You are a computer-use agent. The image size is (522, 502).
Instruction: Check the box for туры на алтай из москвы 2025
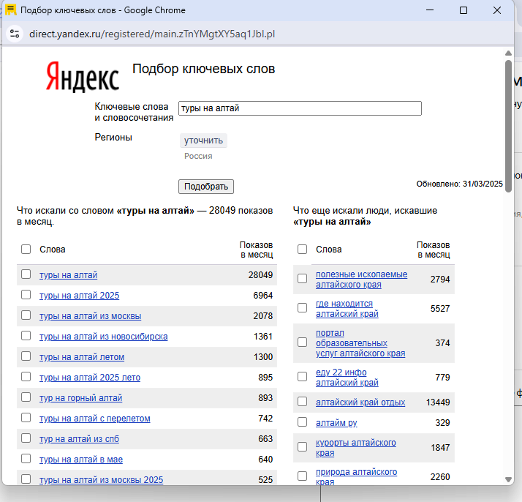tap(26, 479)
